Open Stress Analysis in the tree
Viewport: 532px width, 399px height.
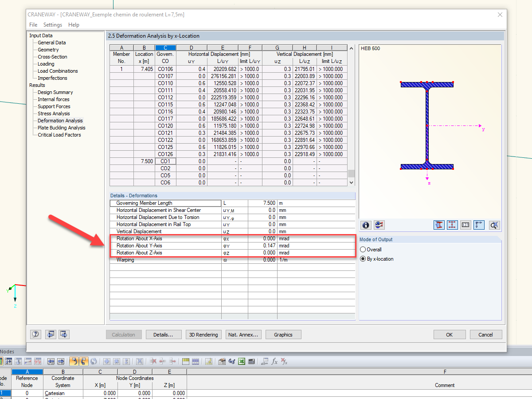point(54,113)
